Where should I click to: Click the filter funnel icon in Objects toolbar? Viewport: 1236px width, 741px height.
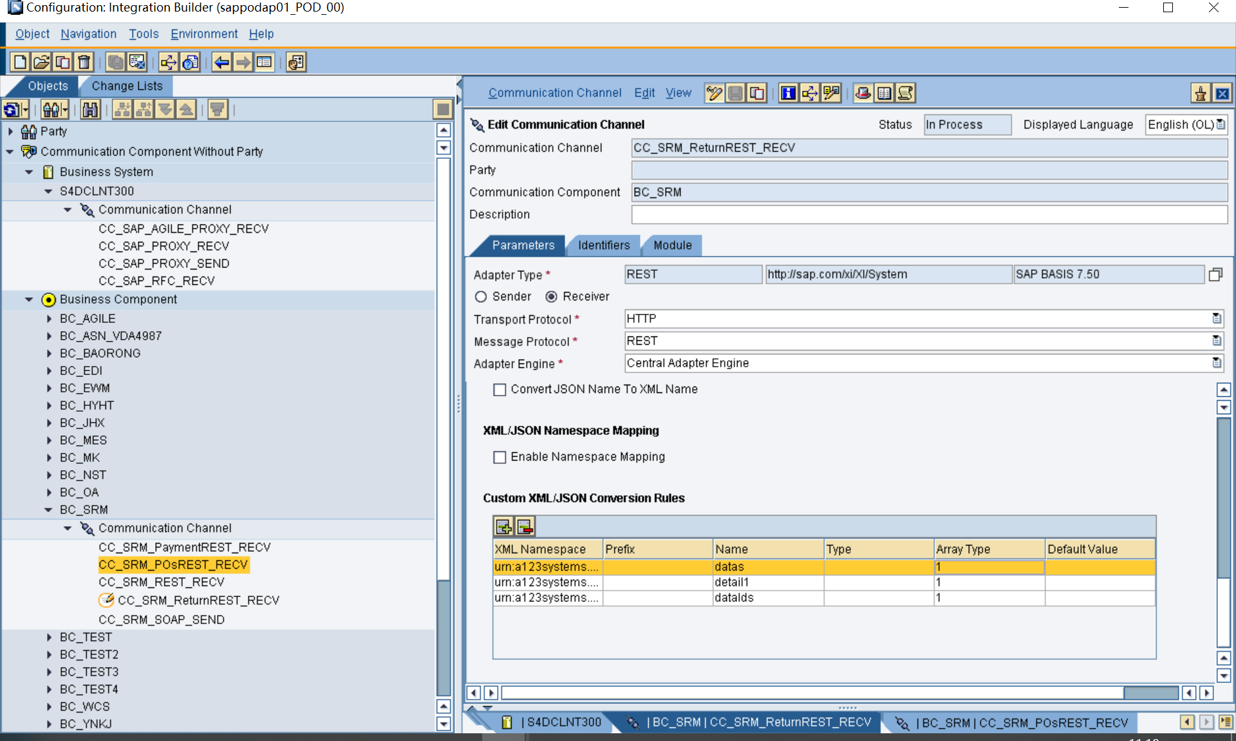pos(218,110)
